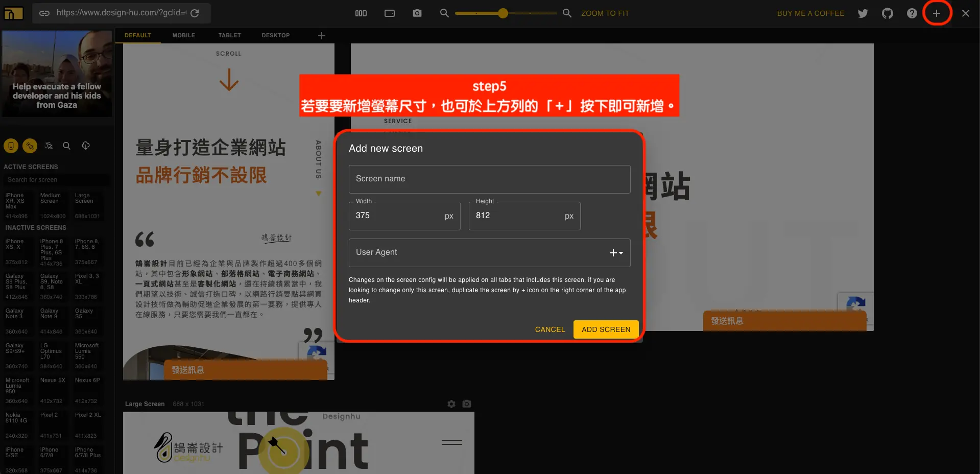Switch the device layout view using the three-column icon
Screen dimensions: 980x474
click(x=361, y=13)
